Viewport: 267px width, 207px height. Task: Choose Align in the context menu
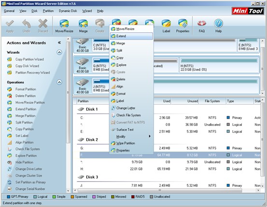pos(131,86)
